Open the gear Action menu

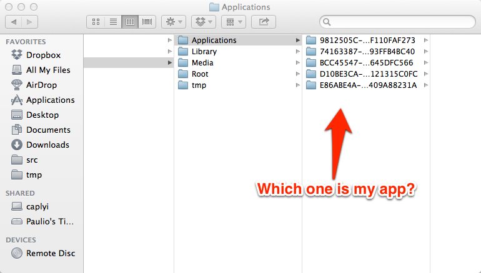(x=174, y=22)
